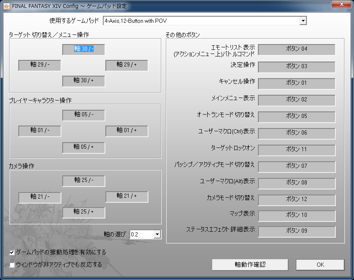Viewport: 354px width, 280px height.
Task: Click ボタン 03 field for 決定操作
Action: [297, 67]
